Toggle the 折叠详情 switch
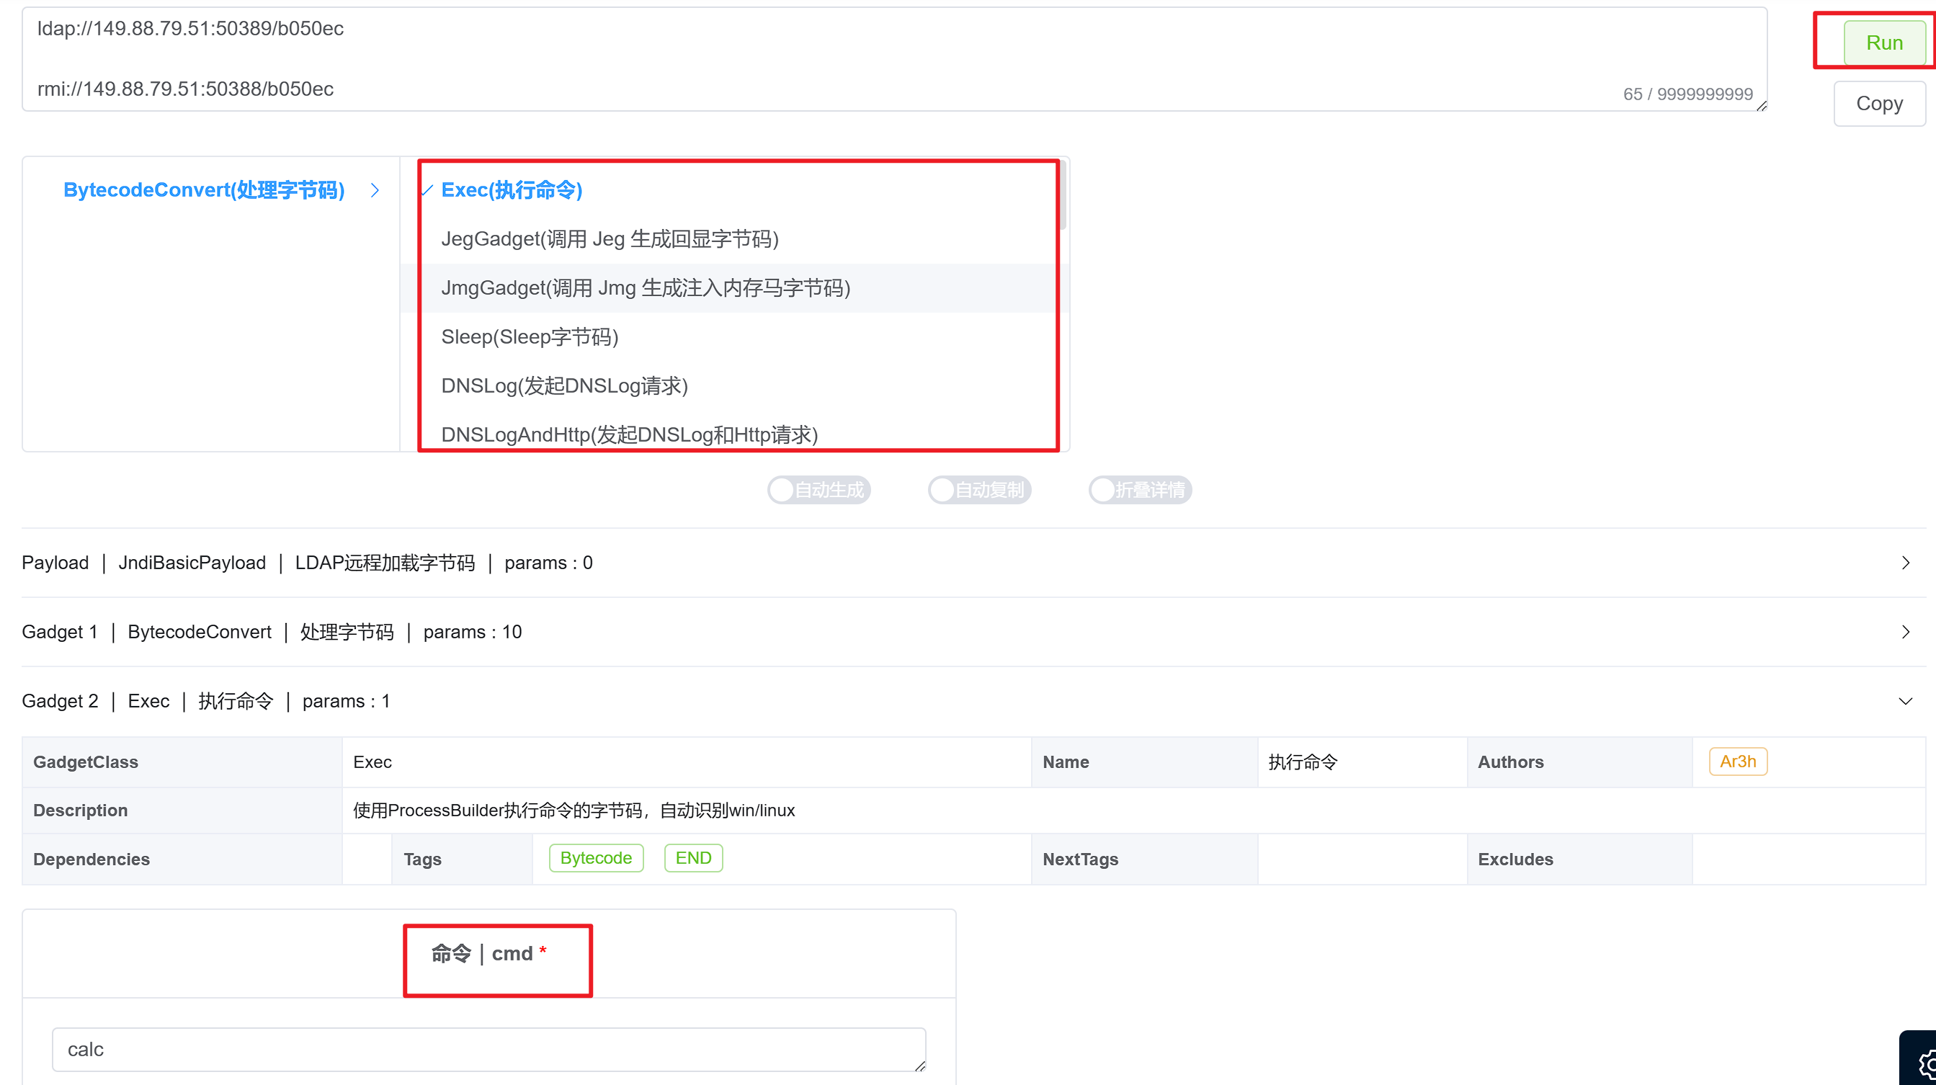The image size is (1936, 1085). tap(1139, 490)
